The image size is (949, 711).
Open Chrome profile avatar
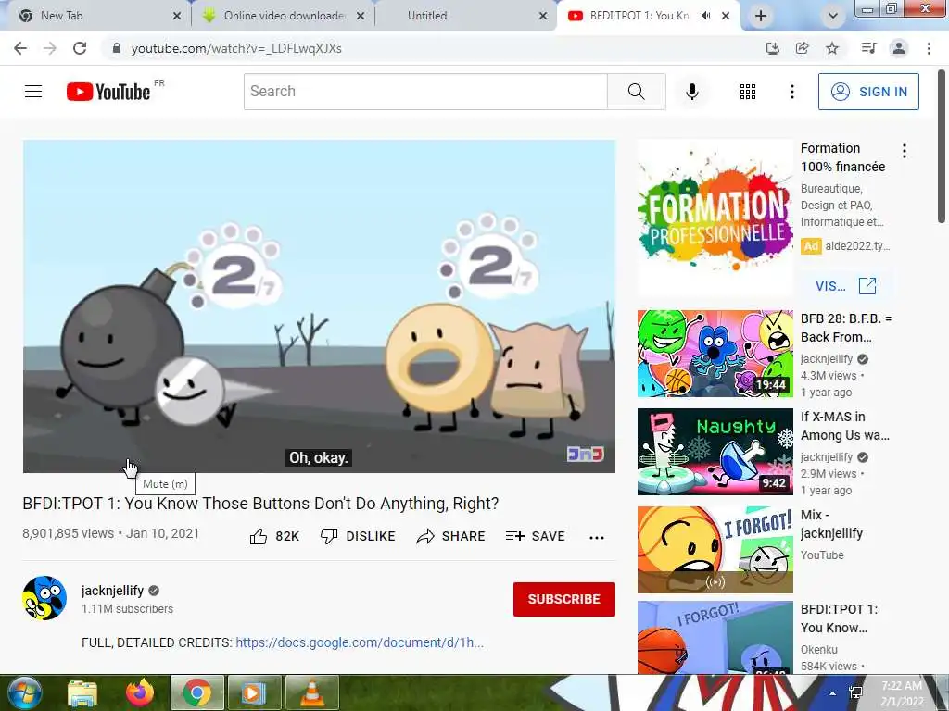[899, 48]
